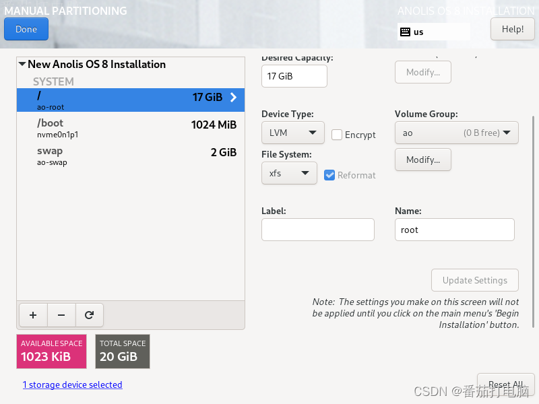Remove selected mount point with minus icon
539x404 pixels.
[61, 315]
